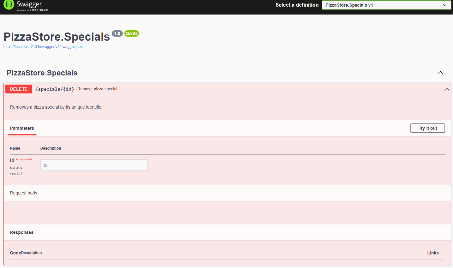Click the parameters 'Name' column header
The image size is (453, 268).
pos(15,148)
